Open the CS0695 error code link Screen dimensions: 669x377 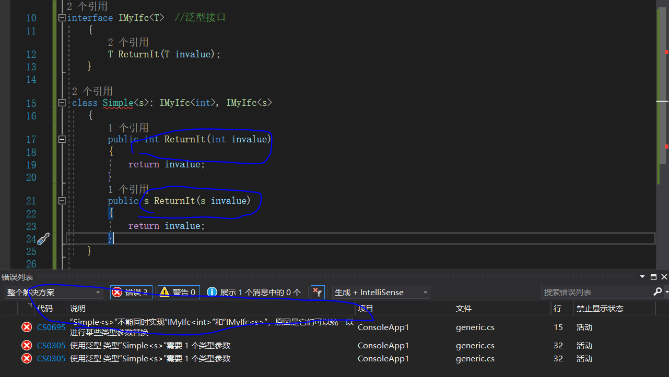tap(51, 327)
